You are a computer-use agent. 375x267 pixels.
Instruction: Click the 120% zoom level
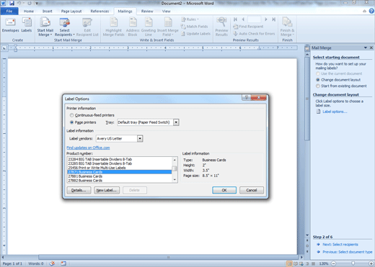[324, 263]
